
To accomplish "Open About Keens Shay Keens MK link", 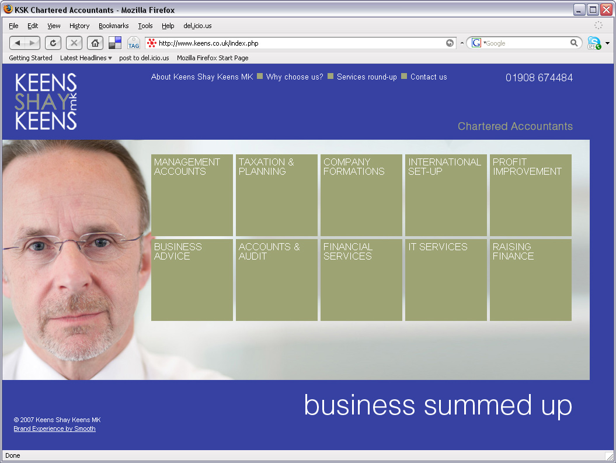I will coord(202,77).
